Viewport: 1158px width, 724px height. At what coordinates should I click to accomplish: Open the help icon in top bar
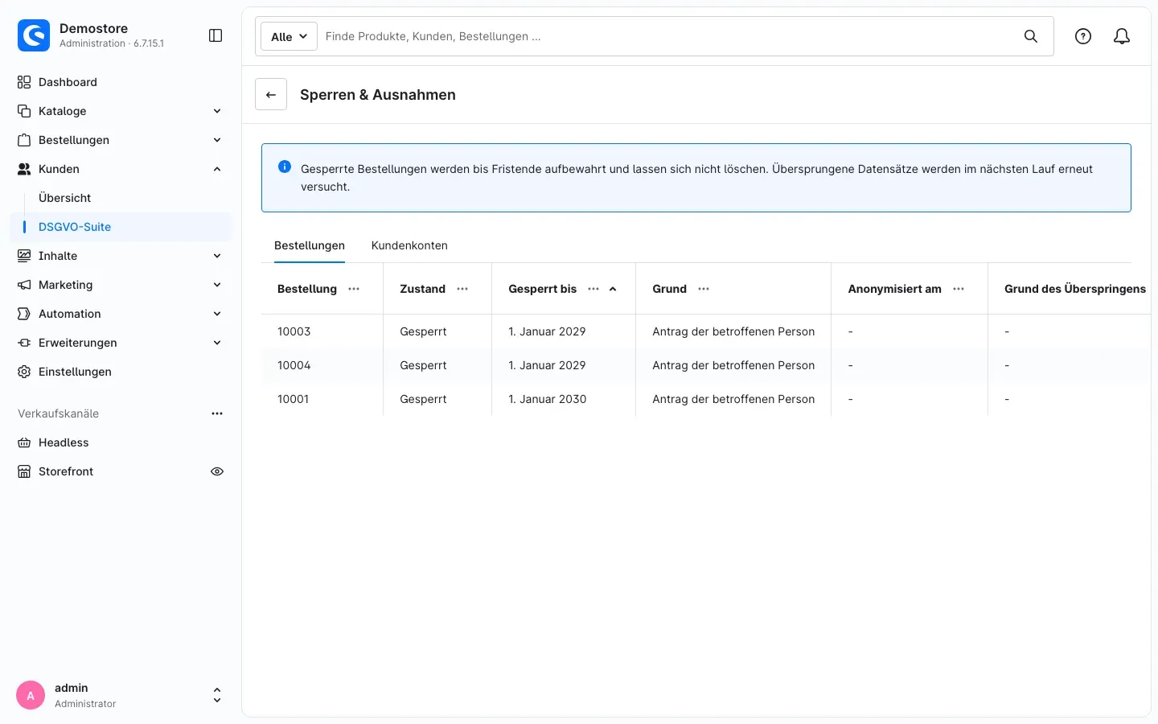pos(1083,36)
